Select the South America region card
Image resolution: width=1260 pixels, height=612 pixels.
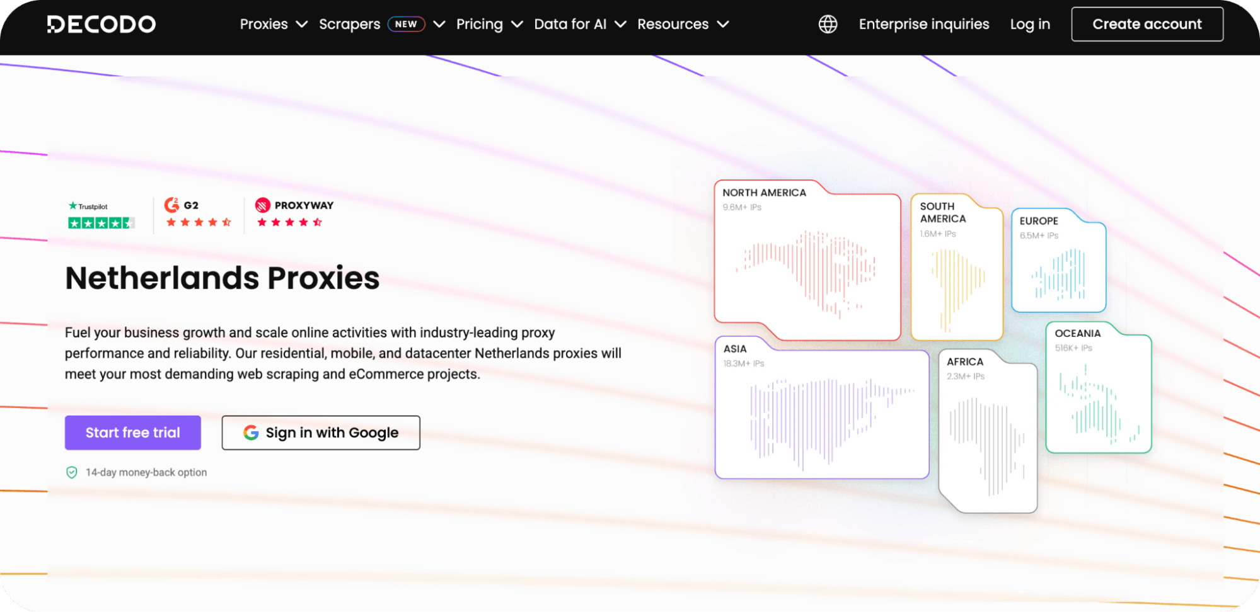[x=957, y=267]
